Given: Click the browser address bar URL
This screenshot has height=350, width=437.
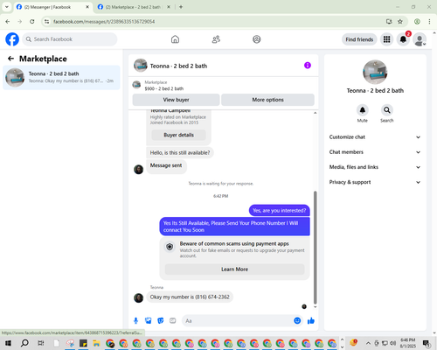Looking at the screenshot, I should [x=104, y=22].
